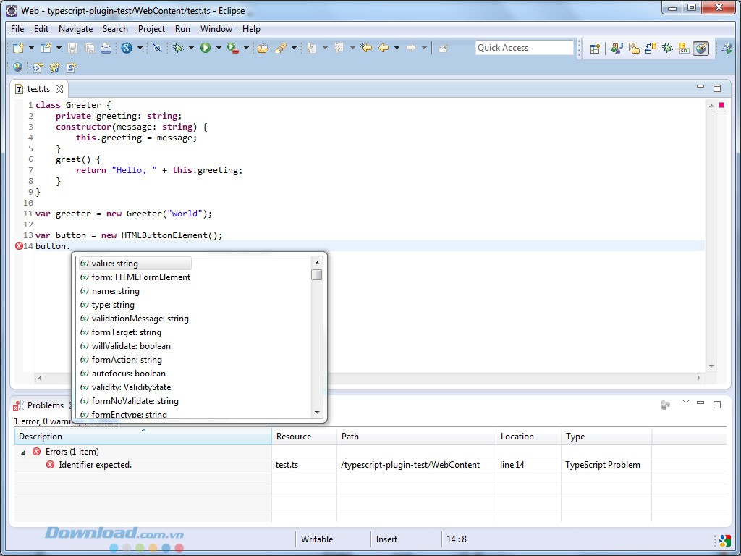This screenshot has width=741, height=556.
Task: Click the Open Perspective icon
Action: coord(595,49)
